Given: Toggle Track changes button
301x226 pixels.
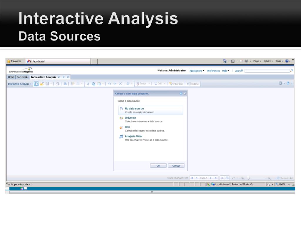Looking at the screenshot, I should (x=141, y=84).
